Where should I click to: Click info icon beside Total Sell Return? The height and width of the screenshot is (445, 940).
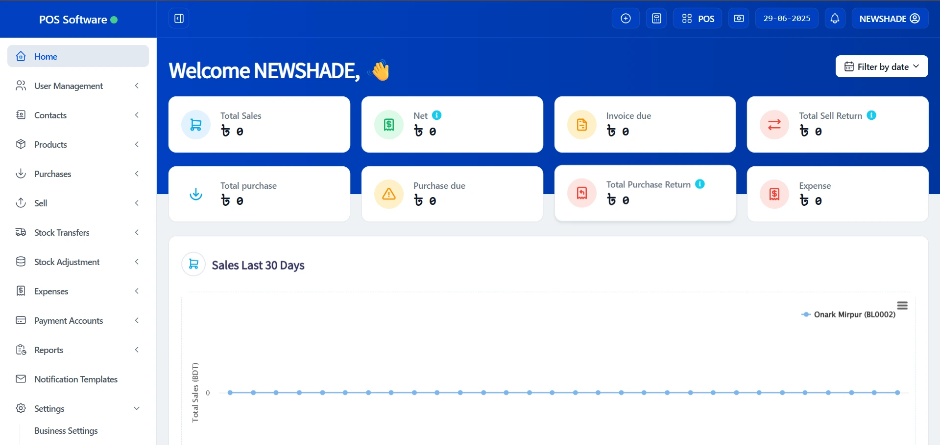(871, 115)
